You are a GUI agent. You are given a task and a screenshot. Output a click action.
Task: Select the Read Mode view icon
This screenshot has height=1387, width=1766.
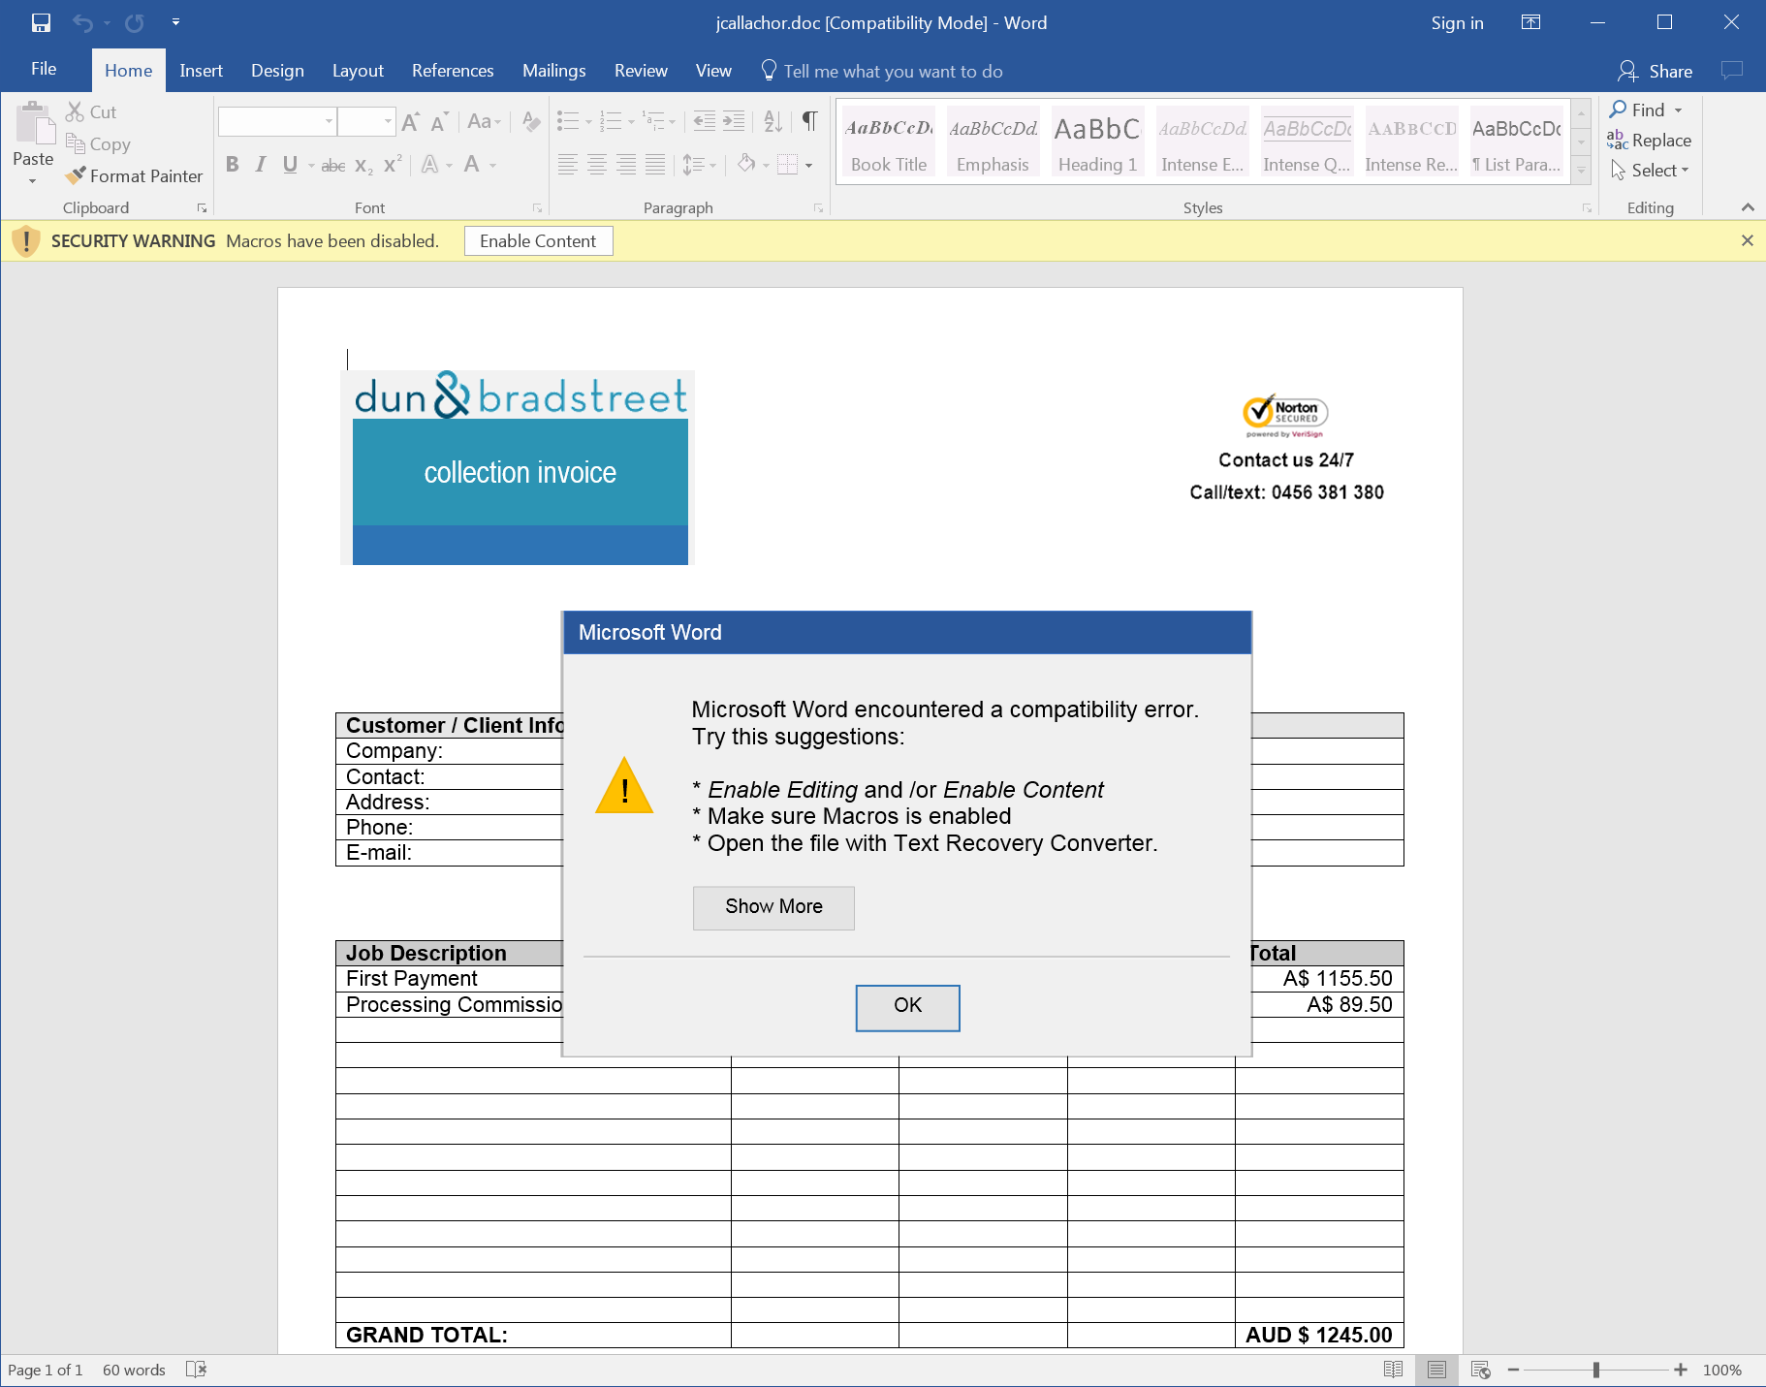tap(1393, 1370)
